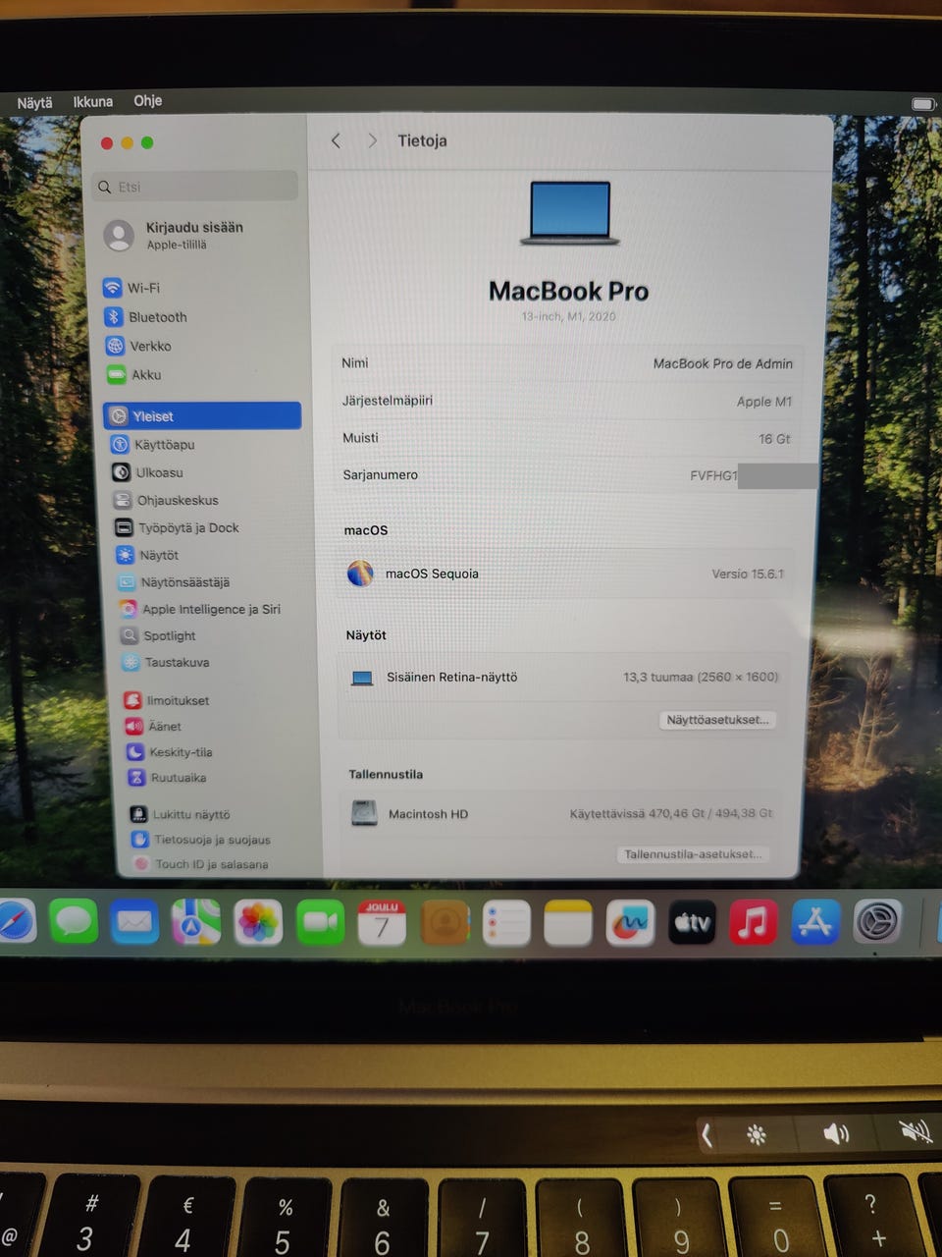
Task: Focus the Etsi search field
Action: (x=196, y=187)
